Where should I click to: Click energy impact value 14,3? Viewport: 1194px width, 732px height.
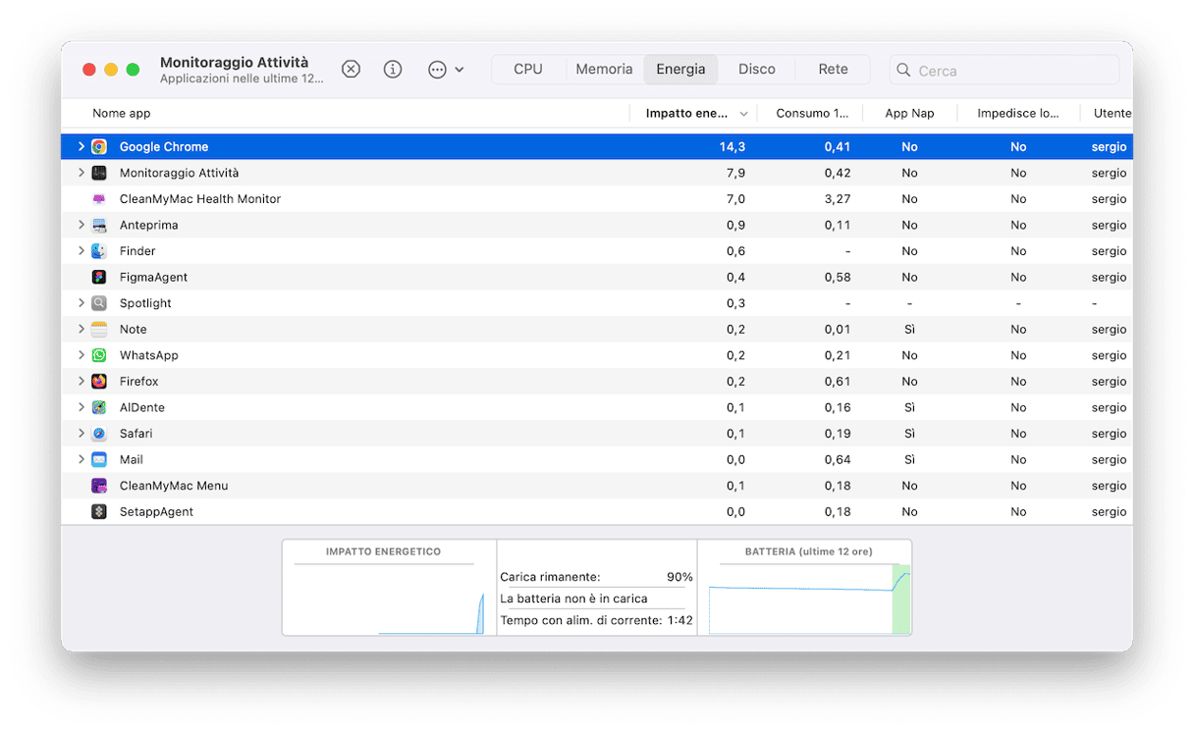click(733, 147)
